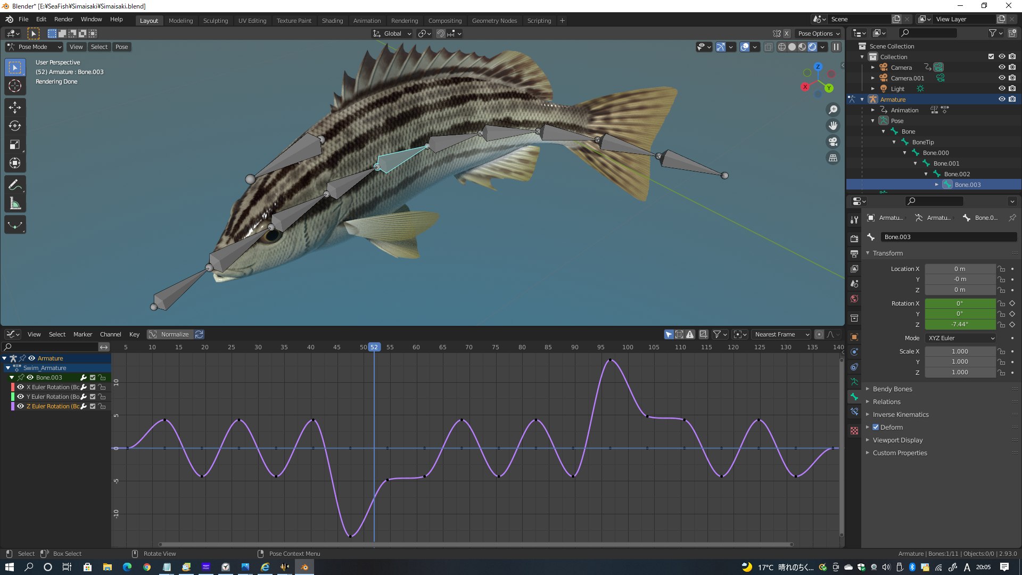Click the frame 52 playhead marker
Screen dimensions: 1022x575
tap(374, 347)
